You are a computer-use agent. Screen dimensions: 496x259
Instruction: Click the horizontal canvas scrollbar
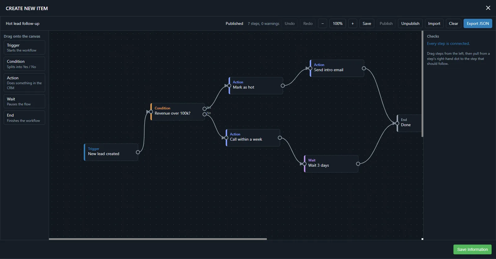[x=158, y=239]
